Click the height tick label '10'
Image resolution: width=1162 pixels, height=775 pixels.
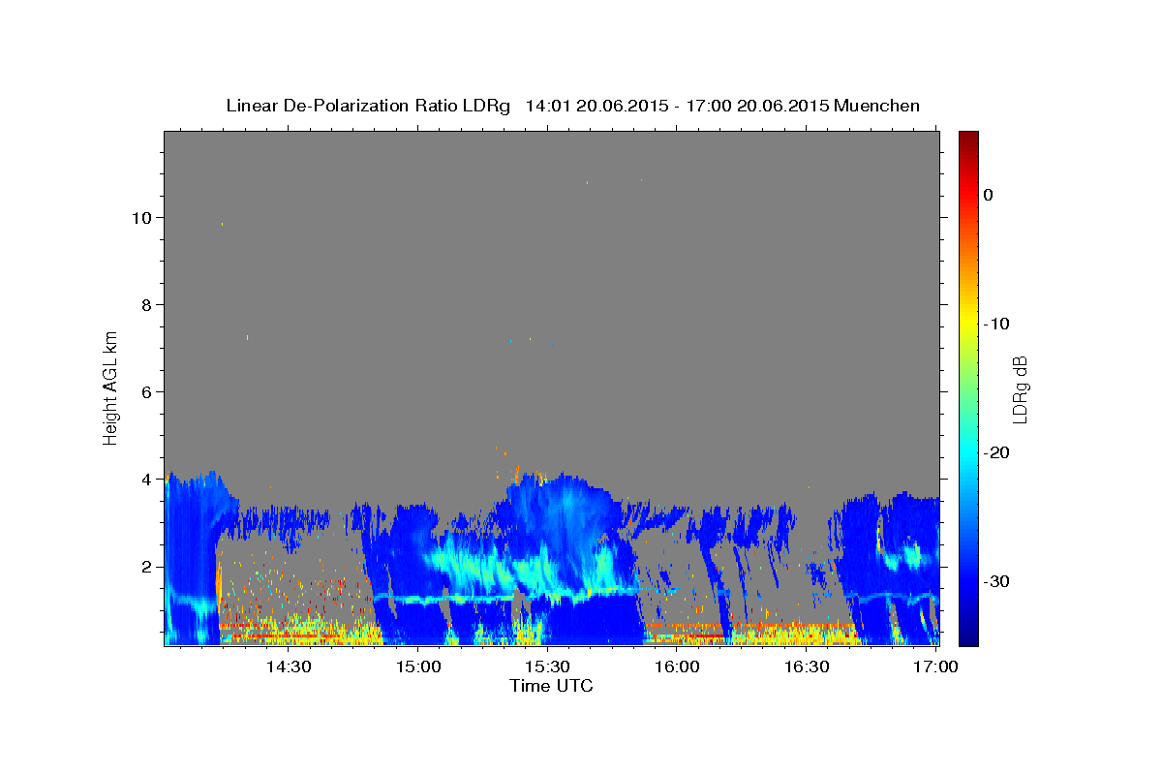(142, 217)
